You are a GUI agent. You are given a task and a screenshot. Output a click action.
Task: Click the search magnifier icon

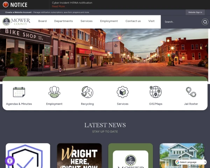(205, 22)
